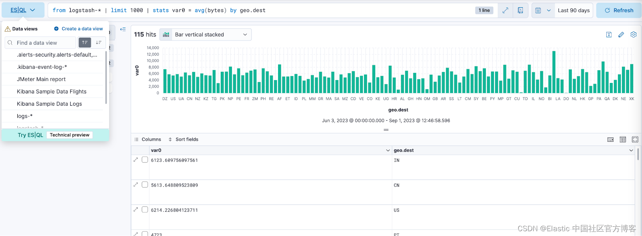The height and width of the screenshot is (236, 642).
Task: Enter fullscreen mode for the data table
Action: pyautogui.click(x=635, y=139)
